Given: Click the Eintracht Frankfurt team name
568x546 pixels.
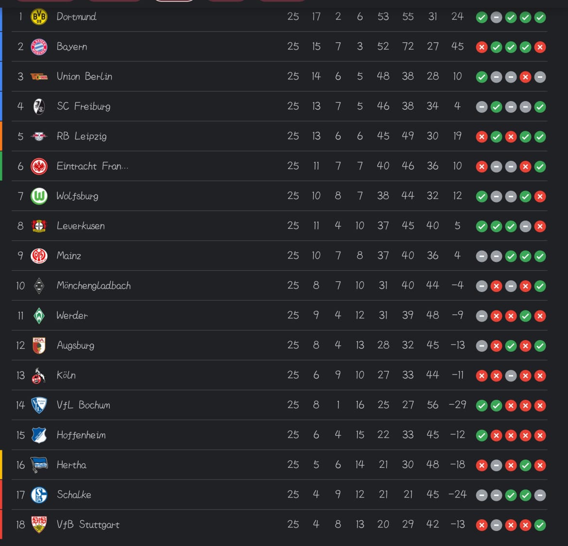Looking at the screenshot, I should tap(92, 166).
